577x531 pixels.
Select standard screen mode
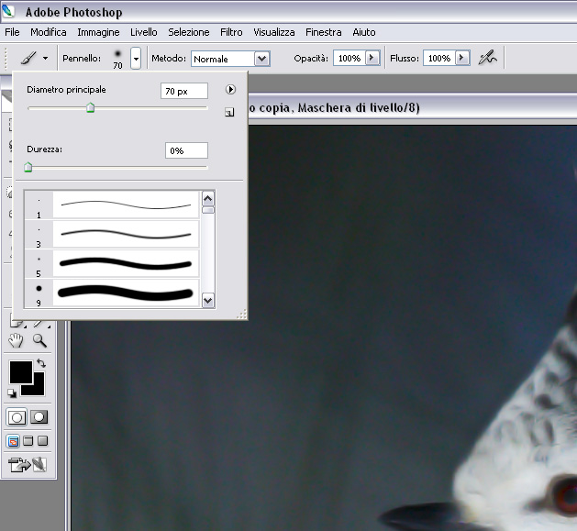[13, 441]
